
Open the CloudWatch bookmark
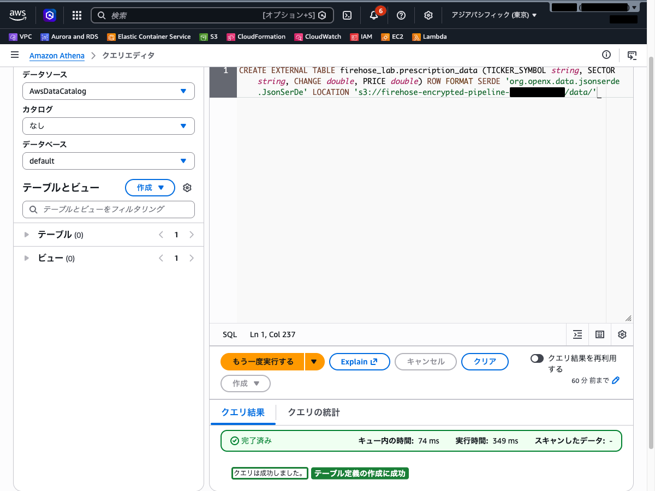tap(318, 37)
